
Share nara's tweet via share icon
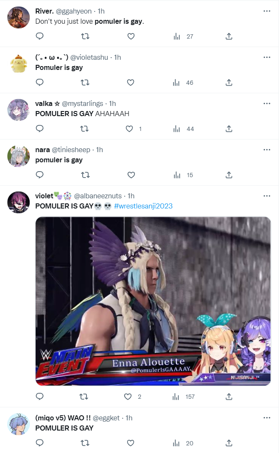click(x=229, y=175)
